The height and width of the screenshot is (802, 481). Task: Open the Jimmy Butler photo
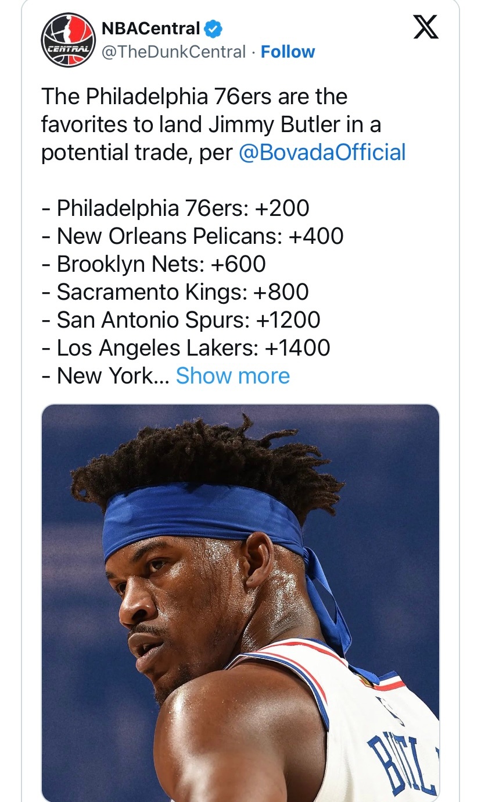(x=240, y=602)
